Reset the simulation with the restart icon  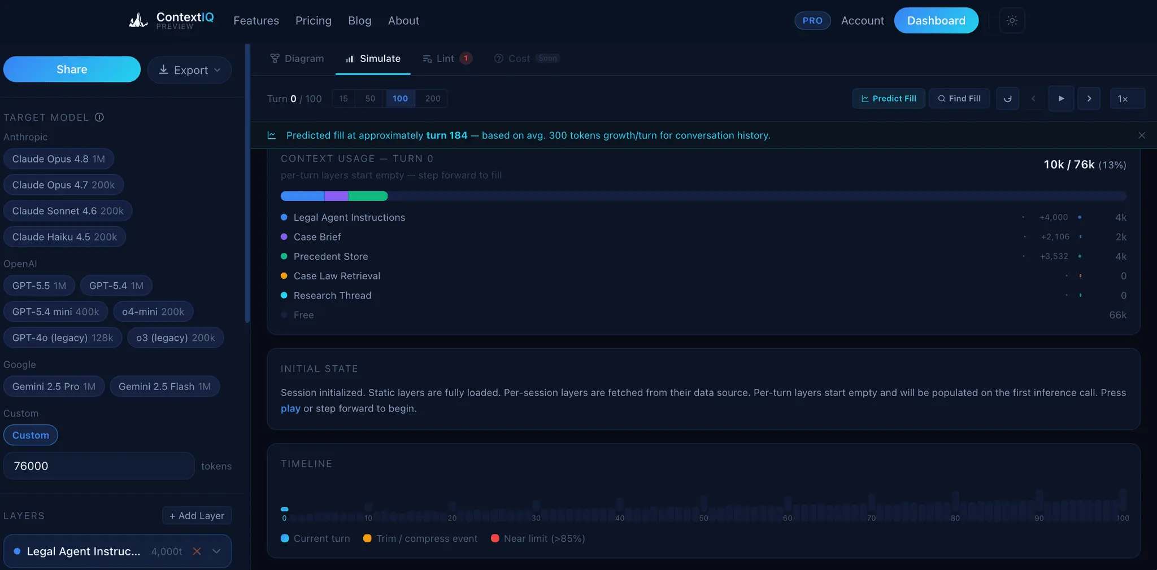[x=1007, y=98]
